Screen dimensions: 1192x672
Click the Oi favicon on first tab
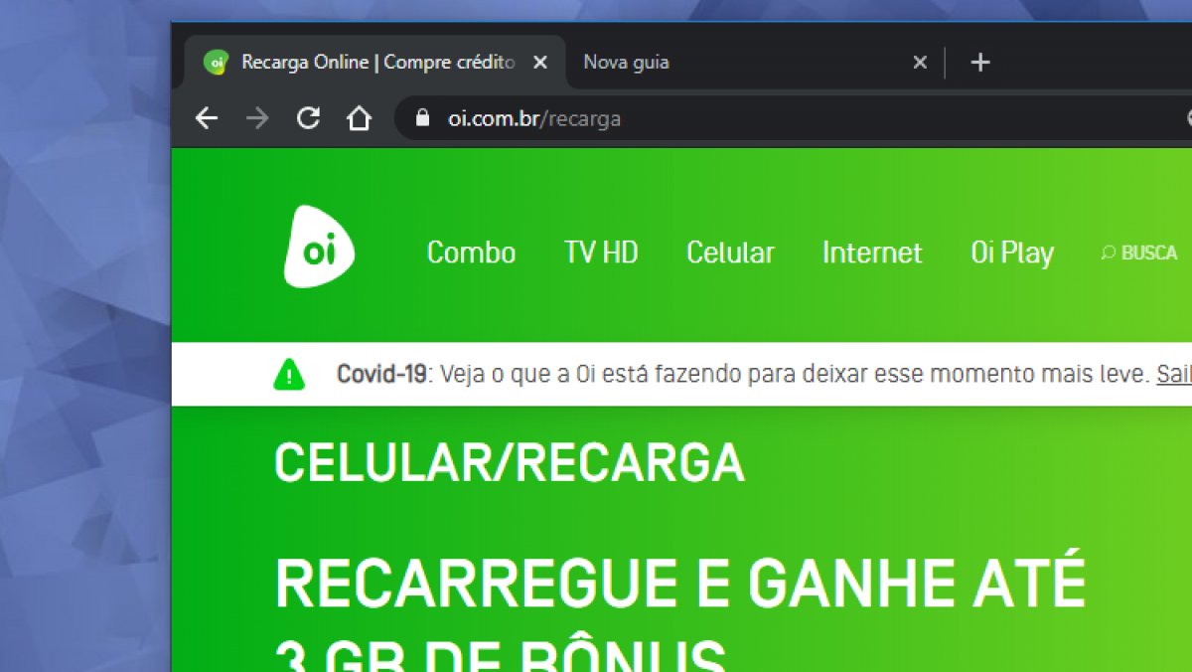[x=216, y=62]
